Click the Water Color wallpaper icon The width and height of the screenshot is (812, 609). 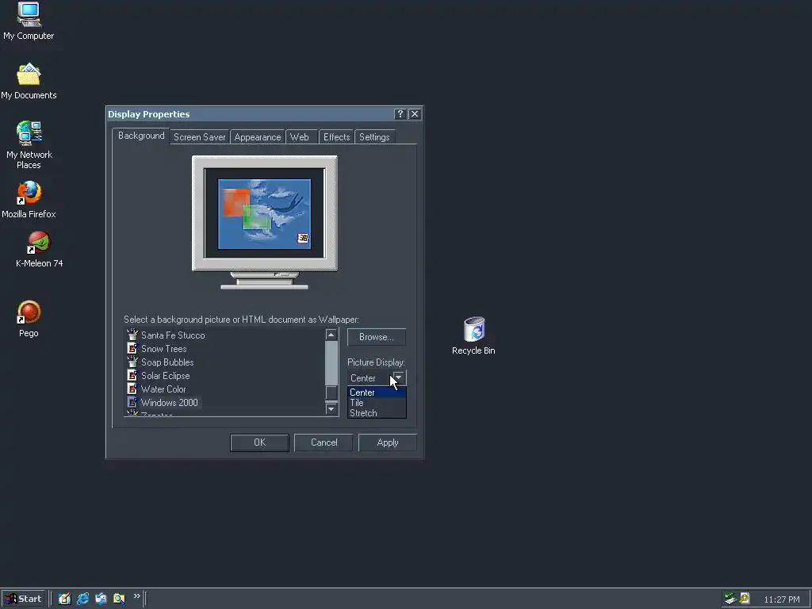click(x=132, y=389)
